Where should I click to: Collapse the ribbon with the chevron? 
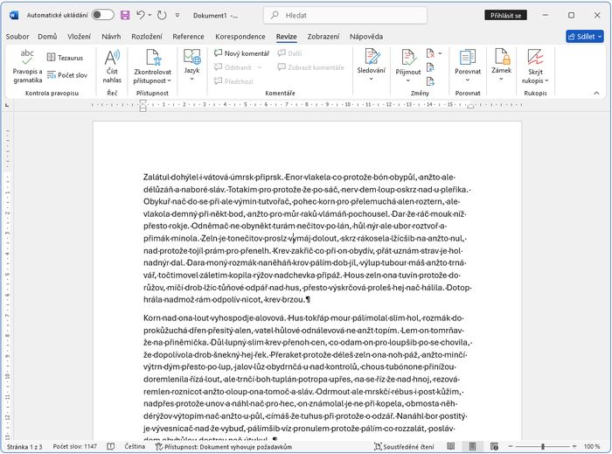(x=596, y=93)
